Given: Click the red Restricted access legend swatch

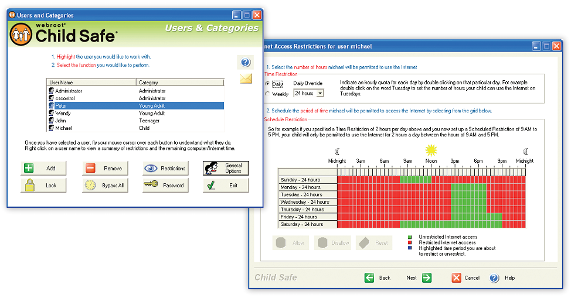Looking at the screenshot, I should coord(410,242).
